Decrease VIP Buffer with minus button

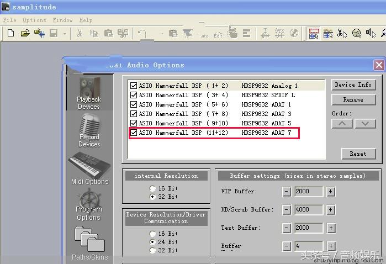286,191
